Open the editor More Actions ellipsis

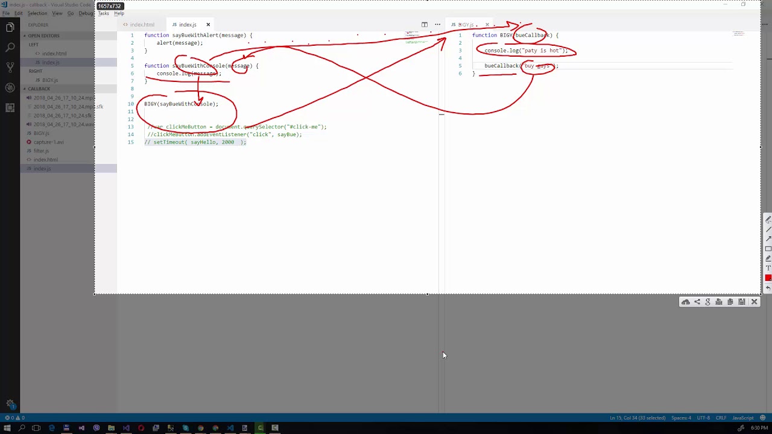coord(437,25)
